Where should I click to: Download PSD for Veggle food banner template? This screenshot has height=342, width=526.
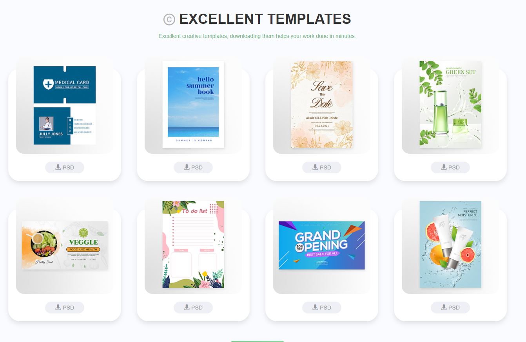65,308
